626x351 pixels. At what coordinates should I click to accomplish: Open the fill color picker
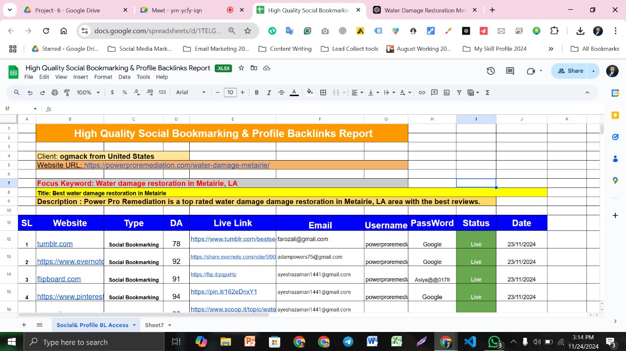coord(310,93)
